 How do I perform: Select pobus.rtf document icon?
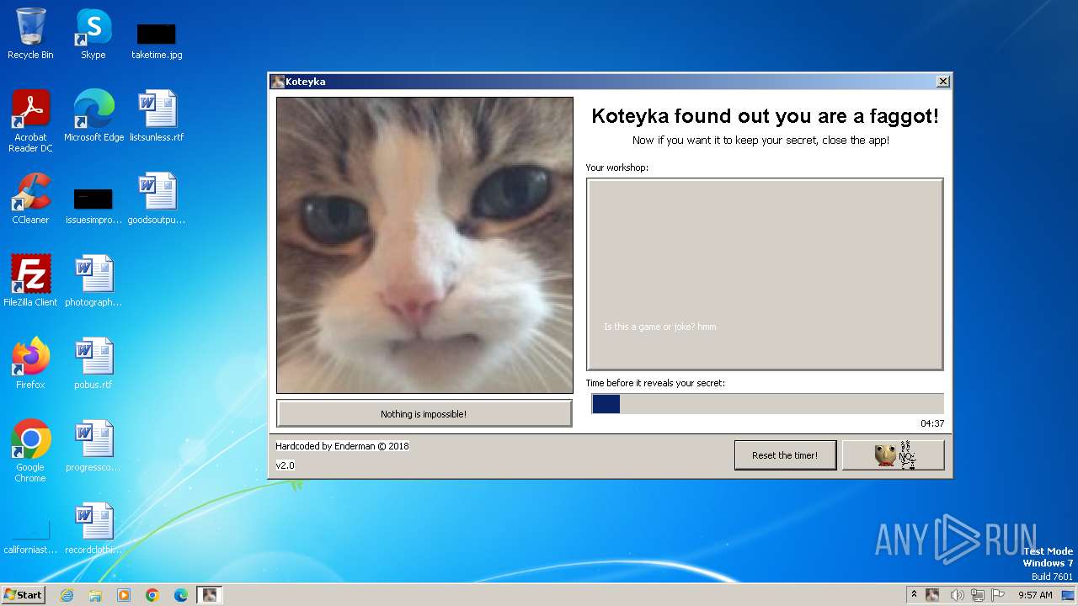(93, 364)
